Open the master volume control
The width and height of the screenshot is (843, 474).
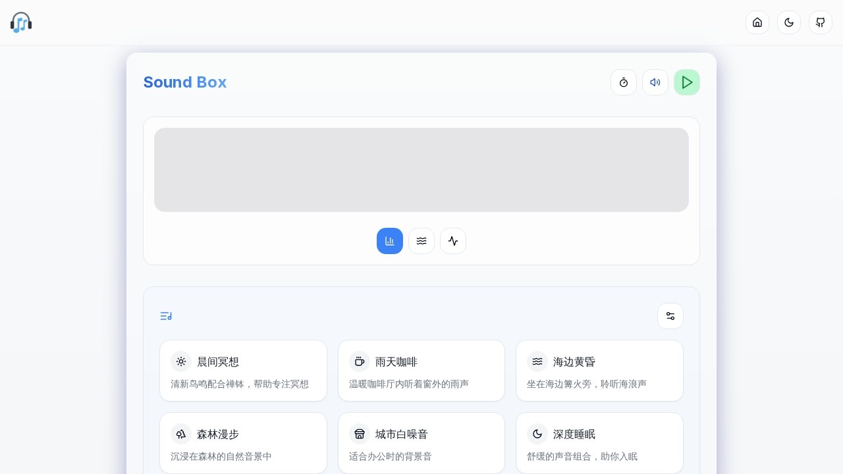click(x=655, y=82)
